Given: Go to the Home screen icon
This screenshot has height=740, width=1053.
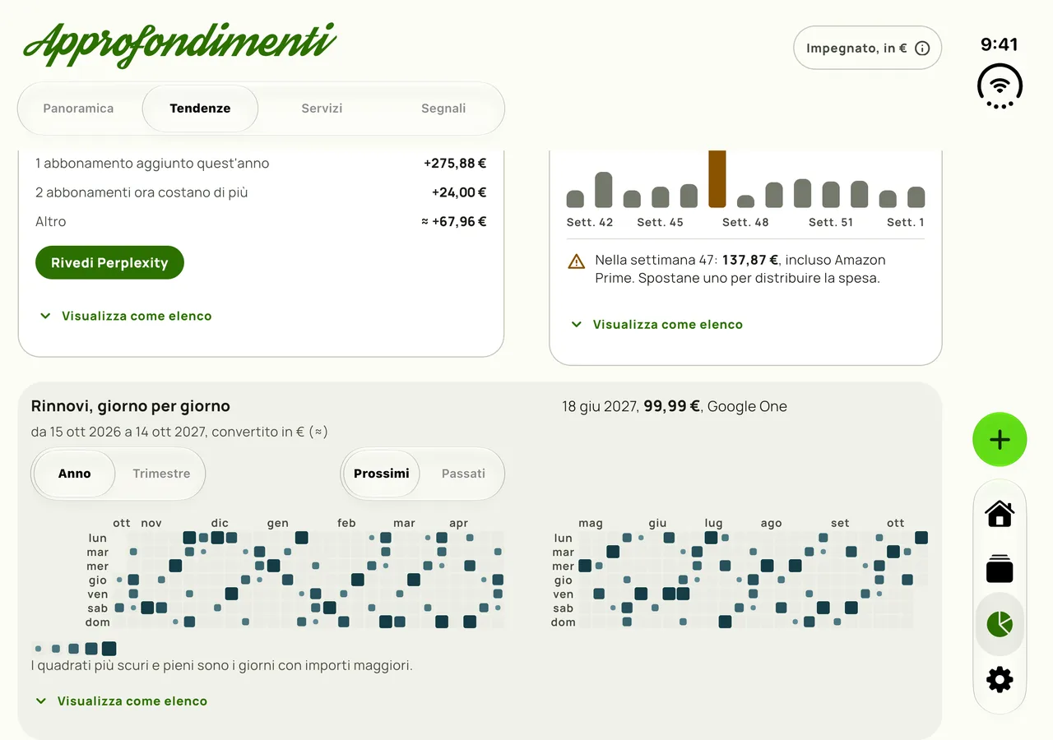Looking at the screenshot, I should (x=1000, y=514).
